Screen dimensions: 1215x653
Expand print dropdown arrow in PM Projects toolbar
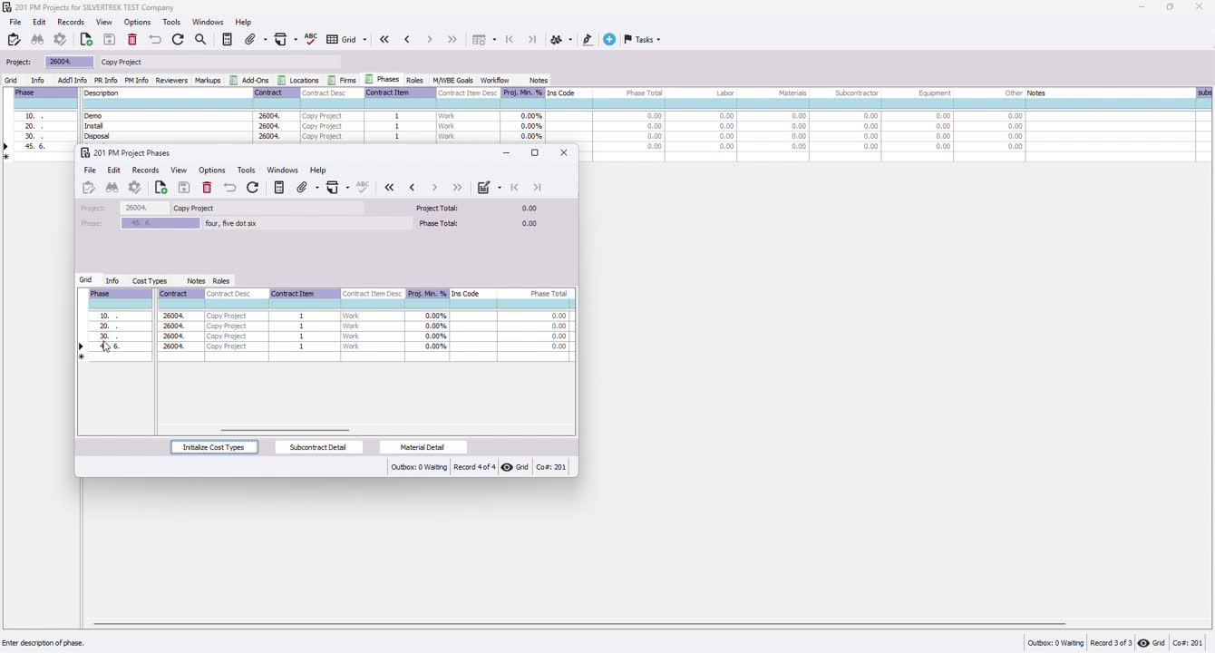(x=296, y=40)
